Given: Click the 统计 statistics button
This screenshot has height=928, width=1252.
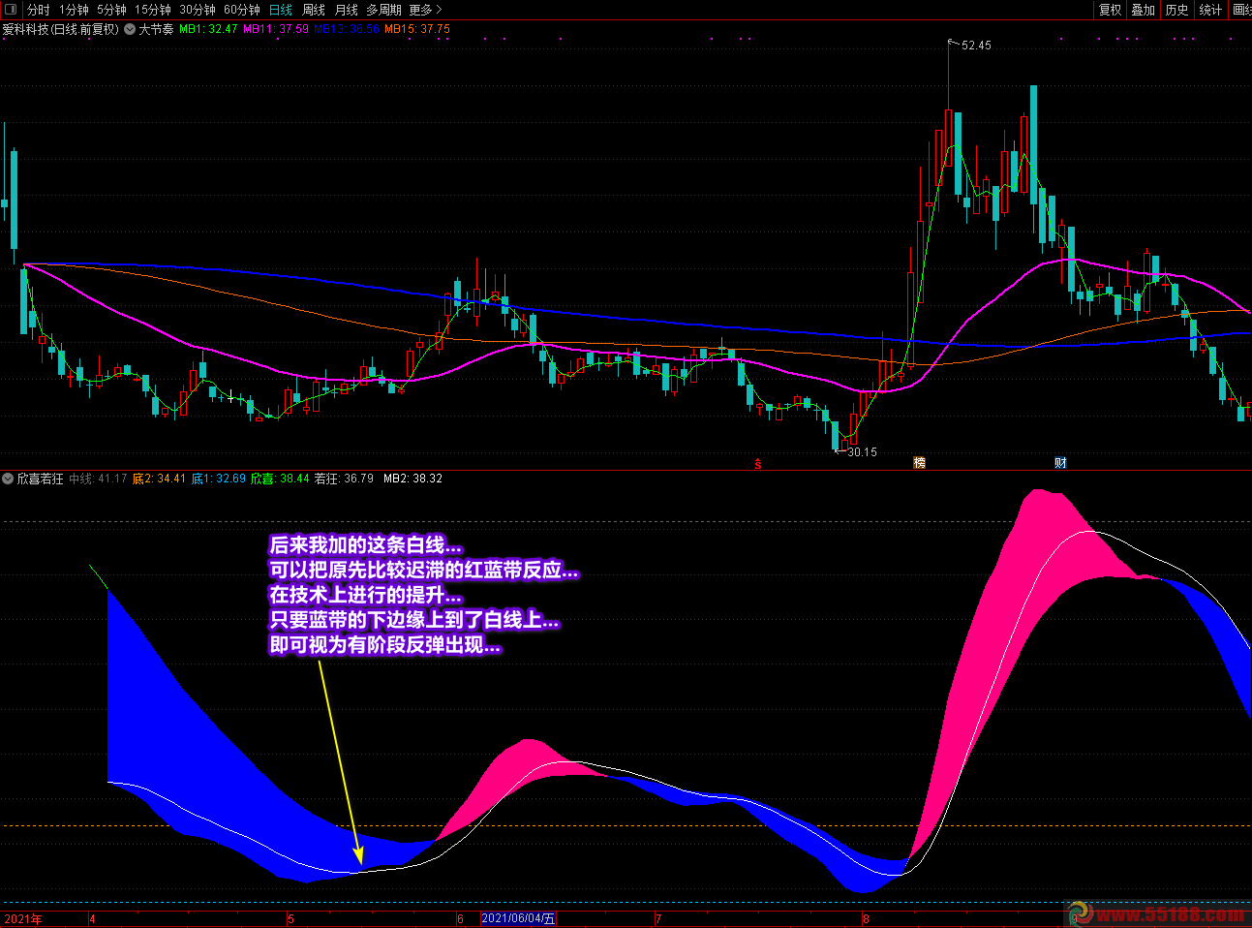Looking at the screenshot, I should [x=1210, y=10].
